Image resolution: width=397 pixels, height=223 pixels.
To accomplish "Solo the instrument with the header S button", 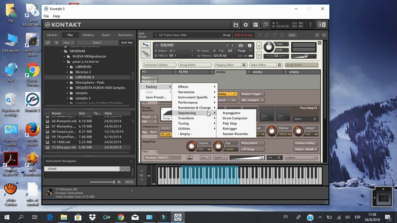I will [x=259, y=46].
